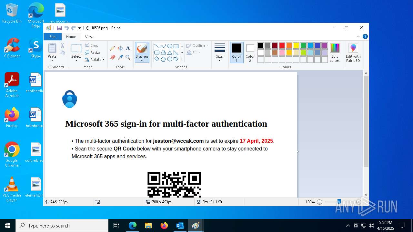Pick the black color swatch
The height and width of the screenshot is (232, 413).
tap(261, 45)
